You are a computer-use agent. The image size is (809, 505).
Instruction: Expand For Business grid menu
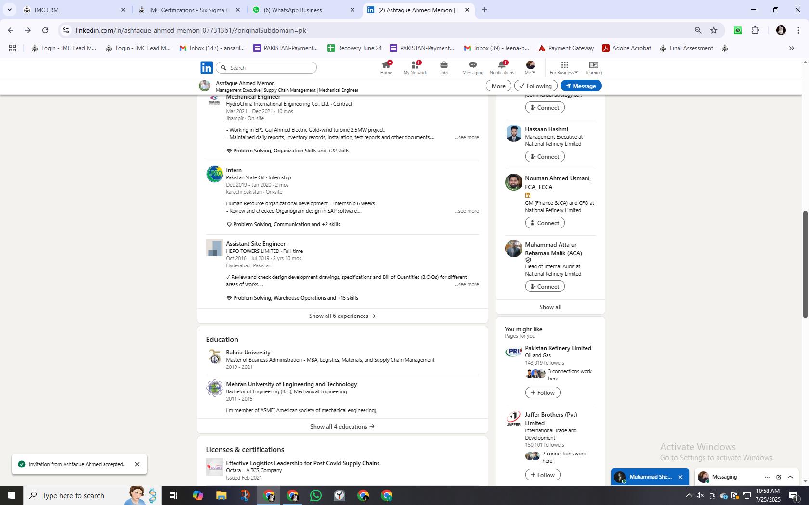coord(564,68)
